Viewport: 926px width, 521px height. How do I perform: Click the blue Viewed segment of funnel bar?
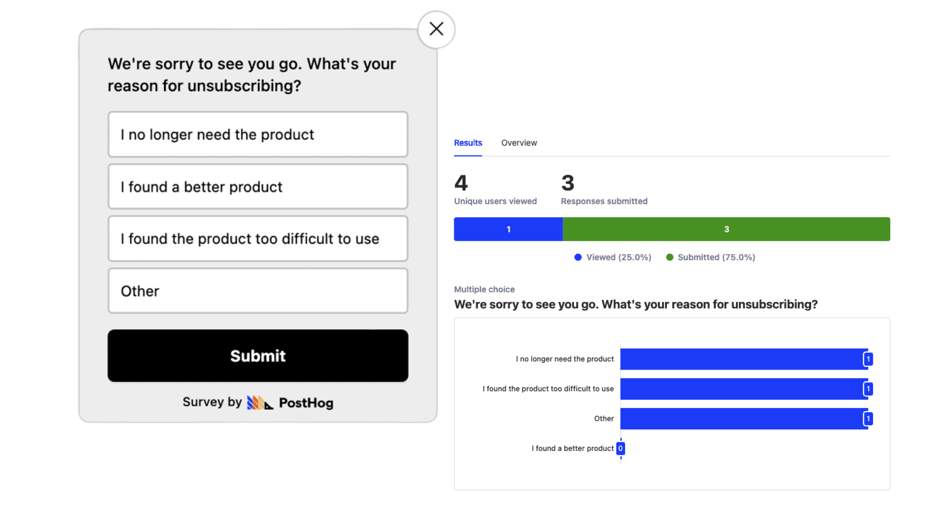[508, 229]
